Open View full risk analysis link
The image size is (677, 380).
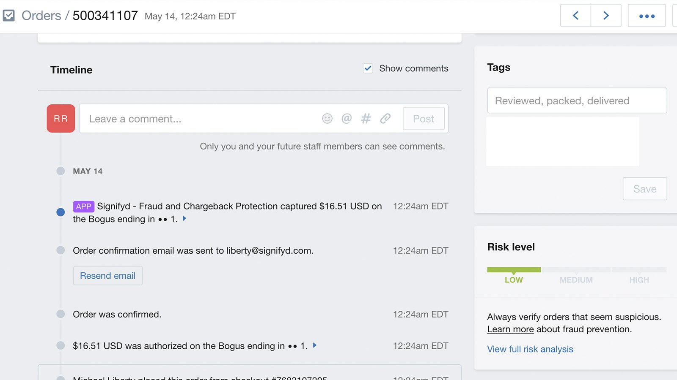point(530,349)
